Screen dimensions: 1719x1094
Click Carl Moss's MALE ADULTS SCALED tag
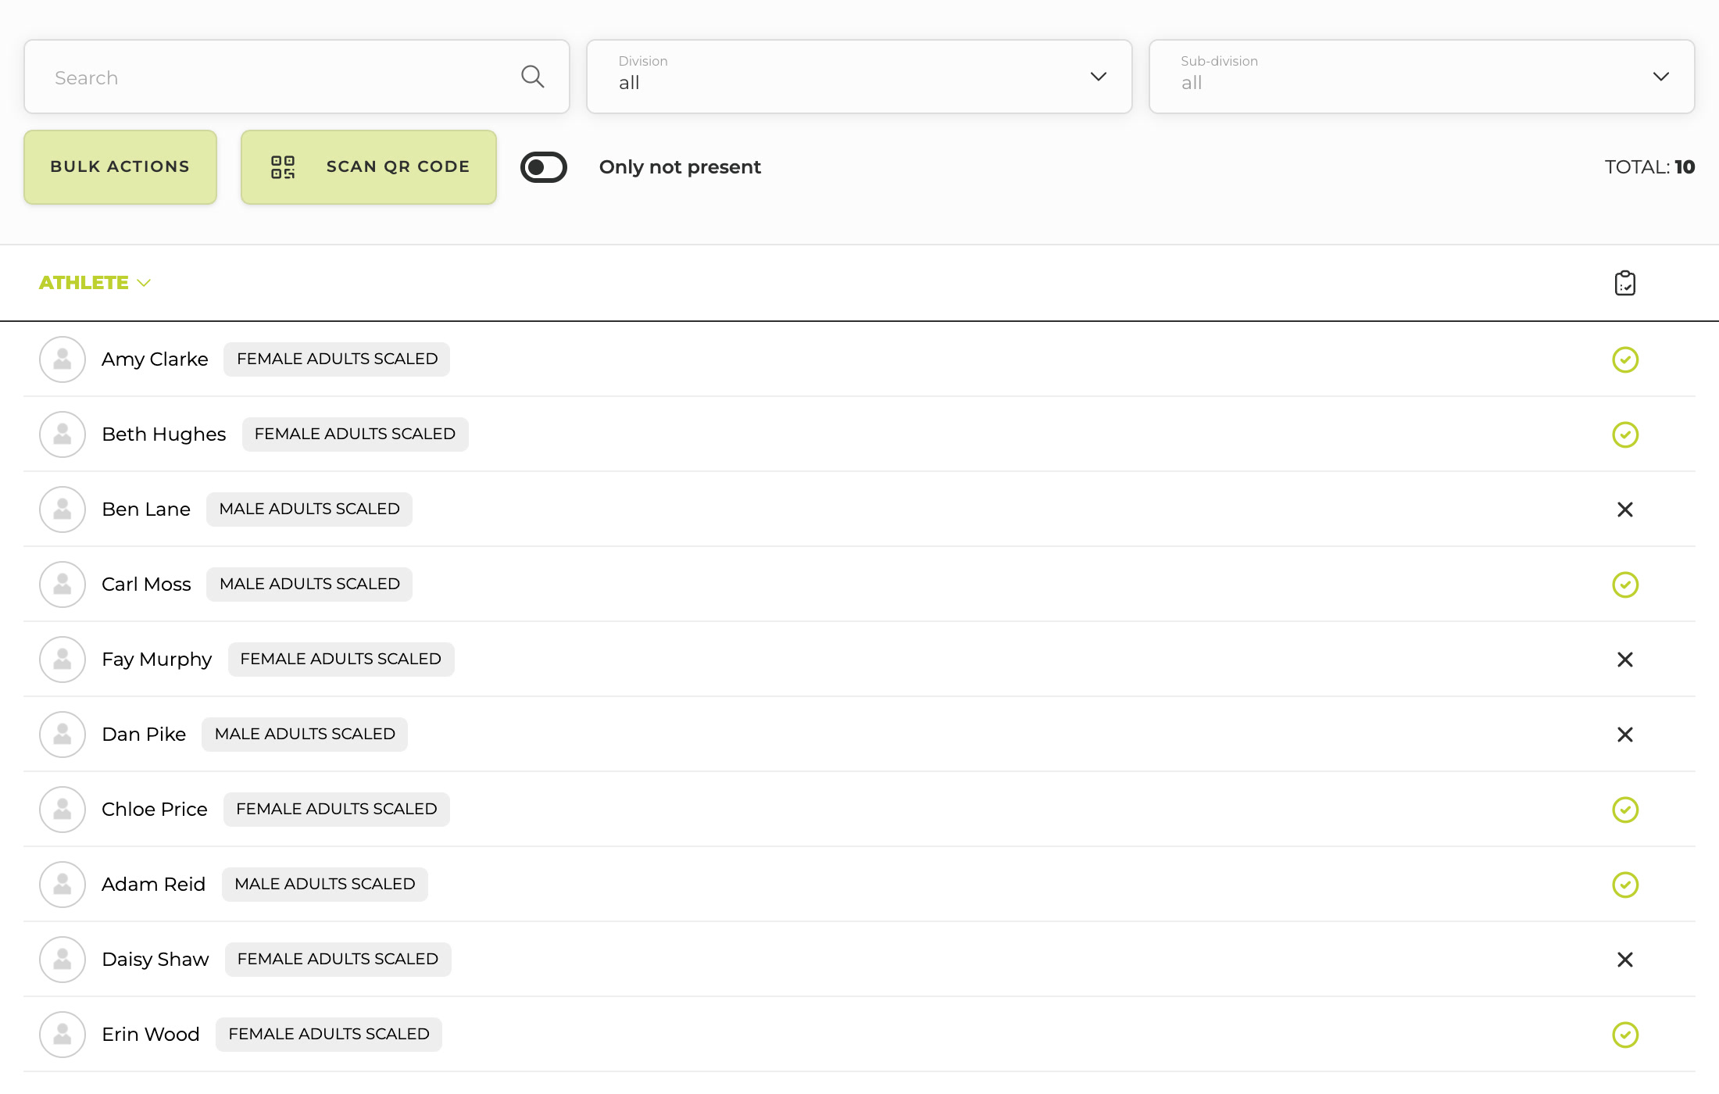click(x=309, y=585)
